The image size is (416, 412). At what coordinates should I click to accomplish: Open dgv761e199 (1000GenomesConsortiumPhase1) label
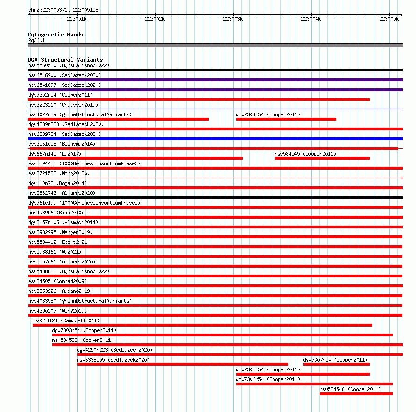pos(84,203)
